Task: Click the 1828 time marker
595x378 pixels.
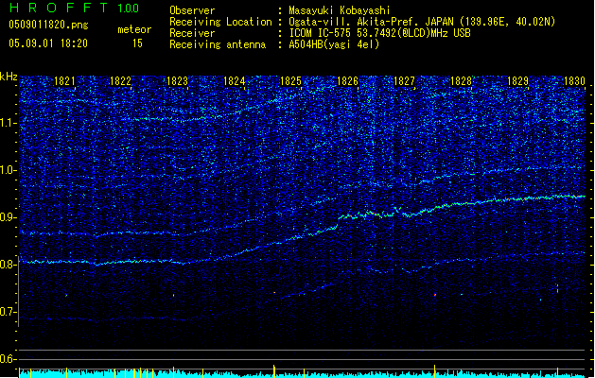Action: pos(461,81)
